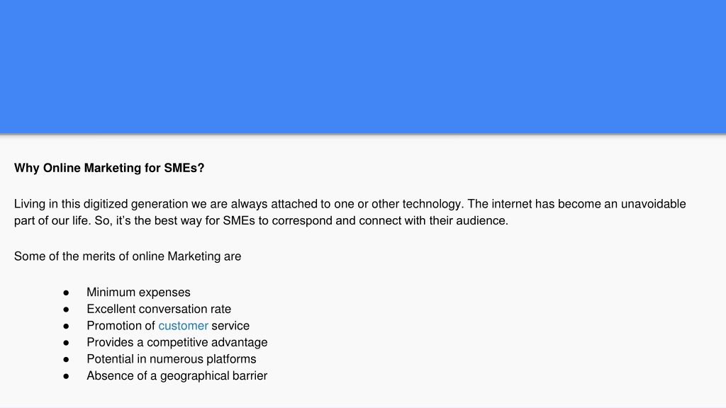Screen dimensions: 726x408
Task: Click the bullet dot before 'Provides a competitive'
Action: (x=66, y=343)
